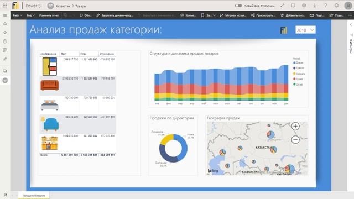Click the Кровать legend color marker
This screenshot has height=199, width=354.
pyautogui.click(x=294, y=74)
